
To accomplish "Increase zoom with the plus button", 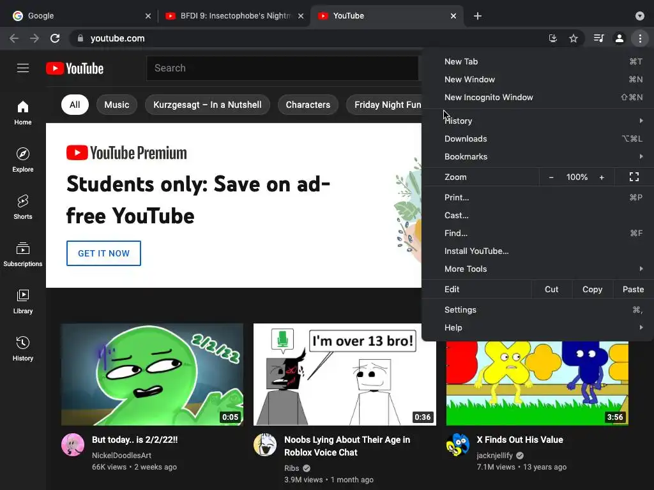I will 602,177.
